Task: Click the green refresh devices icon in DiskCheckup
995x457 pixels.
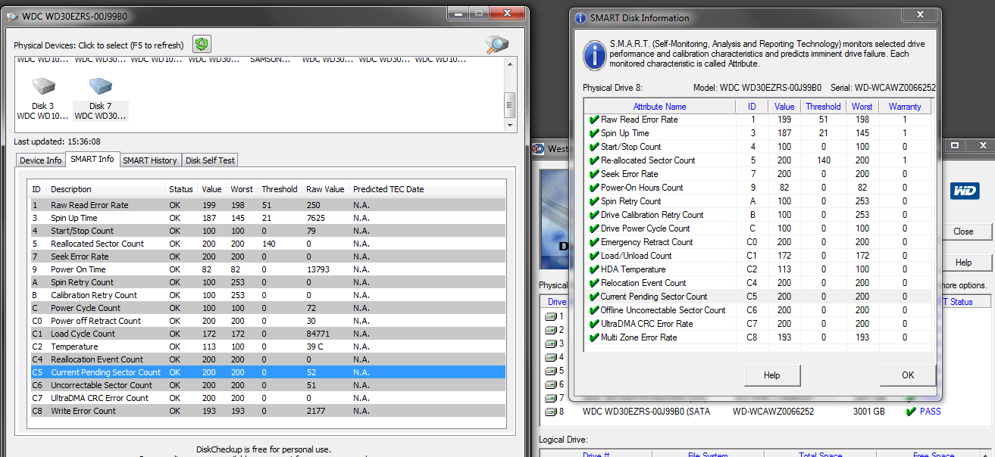Action: 202,45
